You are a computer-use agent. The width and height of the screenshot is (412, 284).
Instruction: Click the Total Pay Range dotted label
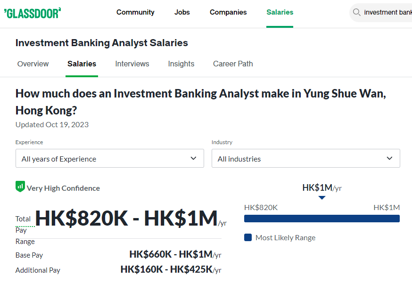(x=25, y=230)
